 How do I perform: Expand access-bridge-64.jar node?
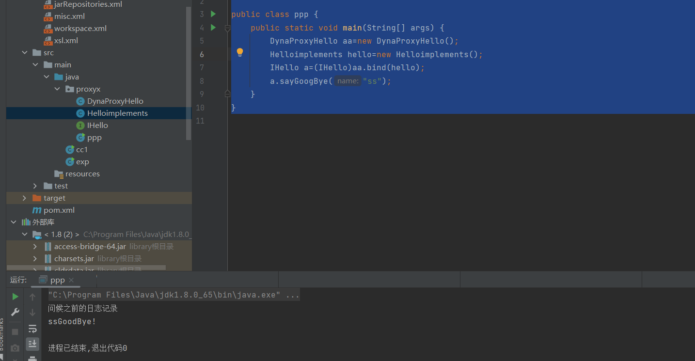[35, 247]
